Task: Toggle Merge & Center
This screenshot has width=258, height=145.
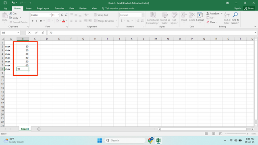Action: point(104,21)
